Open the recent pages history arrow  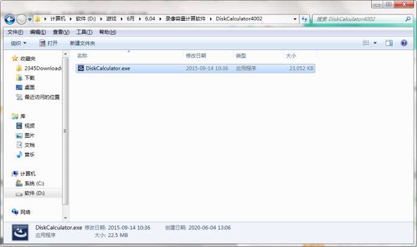pyautogui.click(x=30, y=20)
